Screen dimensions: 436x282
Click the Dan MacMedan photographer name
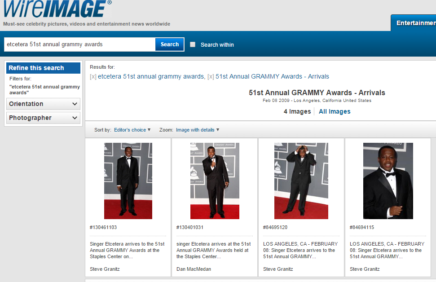tap(194, 269)
